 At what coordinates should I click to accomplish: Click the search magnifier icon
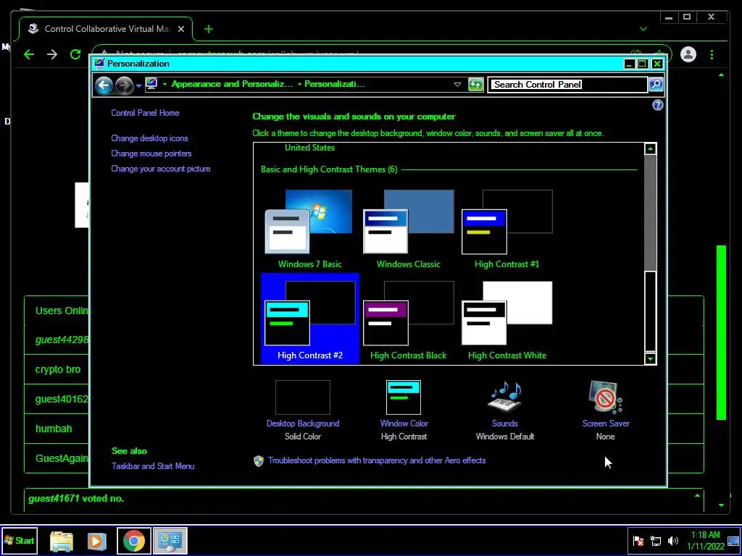(655, 85)
